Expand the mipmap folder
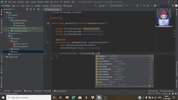Image resolution: width=178 pixels, height=100 pixels. click(9, 49)
